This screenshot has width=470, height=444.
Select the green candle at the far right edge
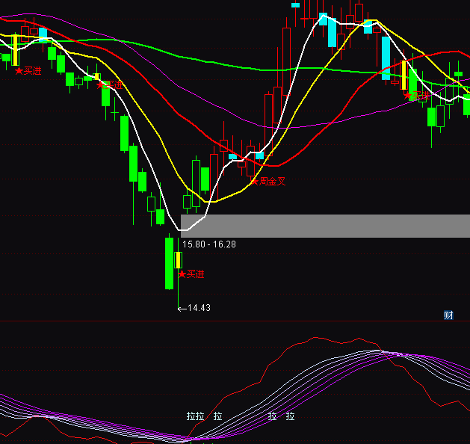[466, 102]
